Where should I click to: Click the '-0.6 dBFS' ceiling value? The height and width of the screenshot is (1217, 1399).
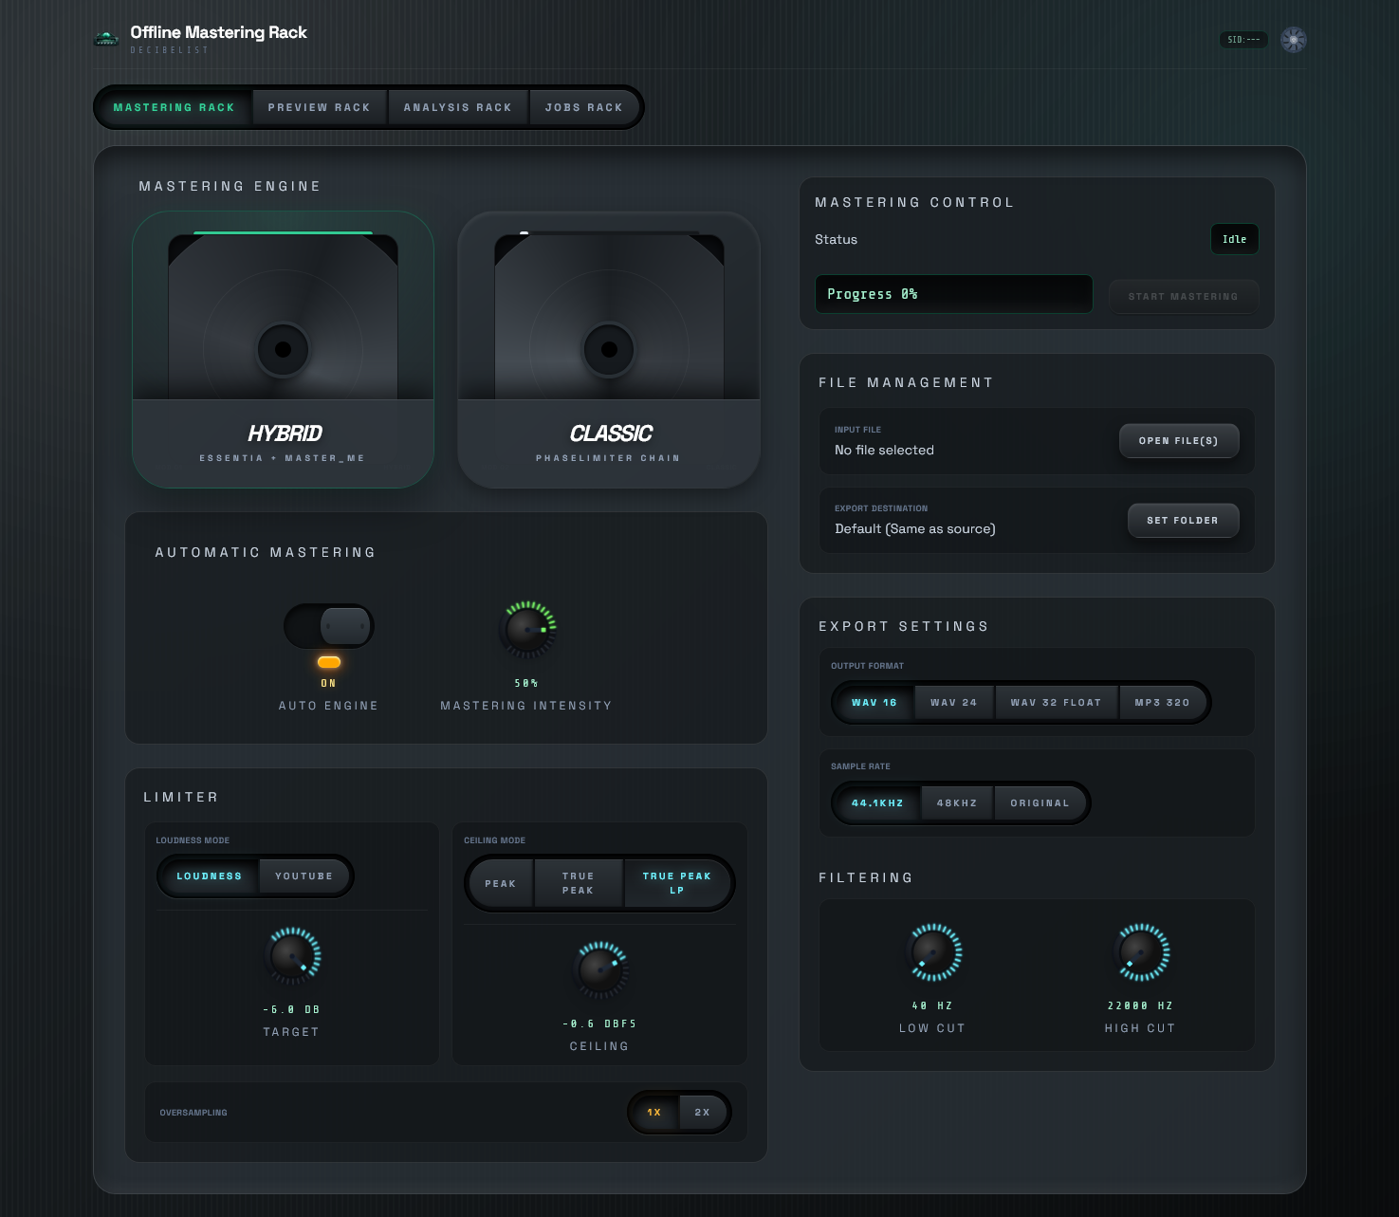(599, 1023)
